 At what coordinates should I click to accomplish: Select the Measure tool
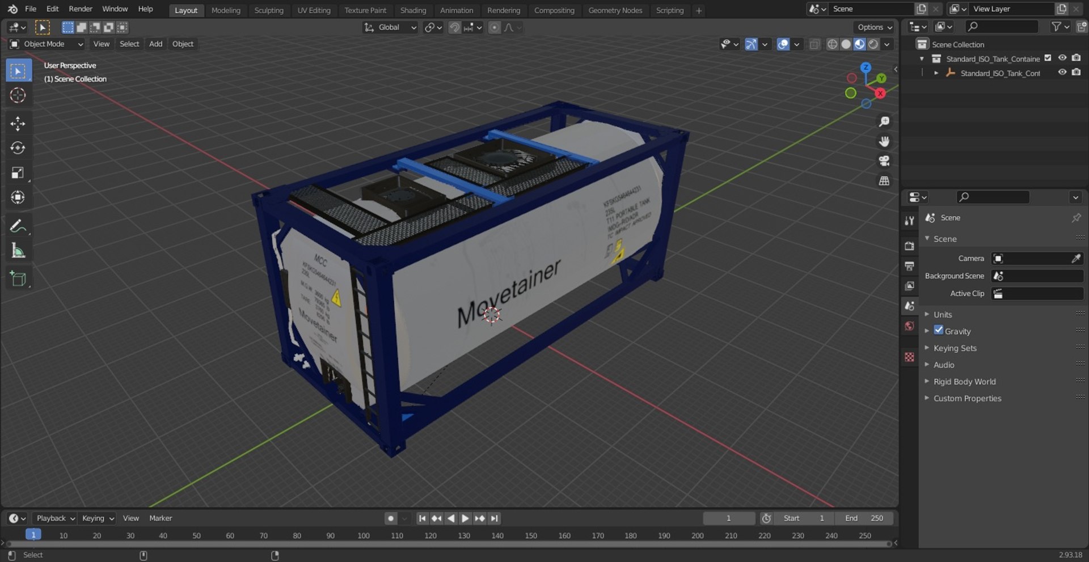(x=18, y=250)
